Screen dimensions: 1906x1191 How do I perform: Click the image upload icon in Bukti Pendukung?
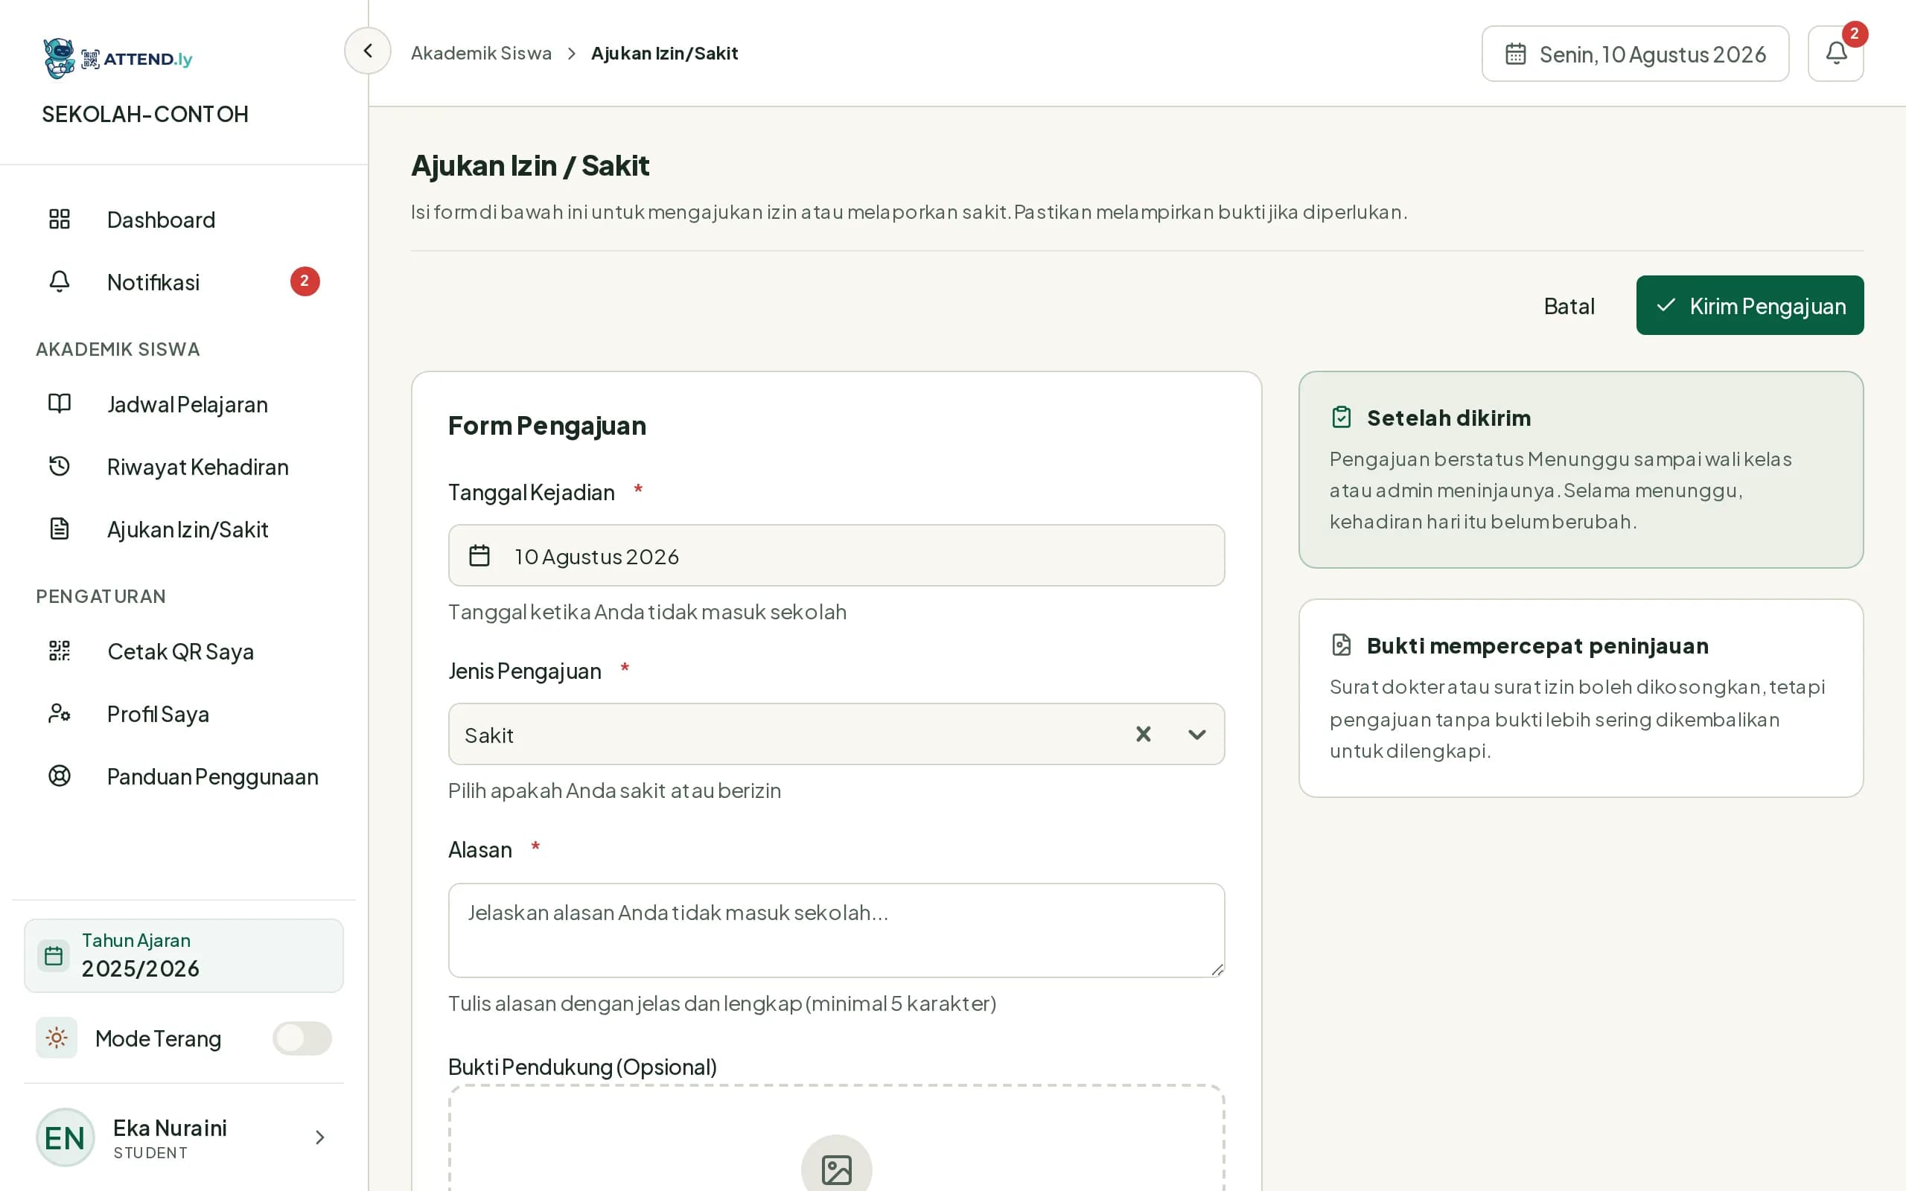836,1169
